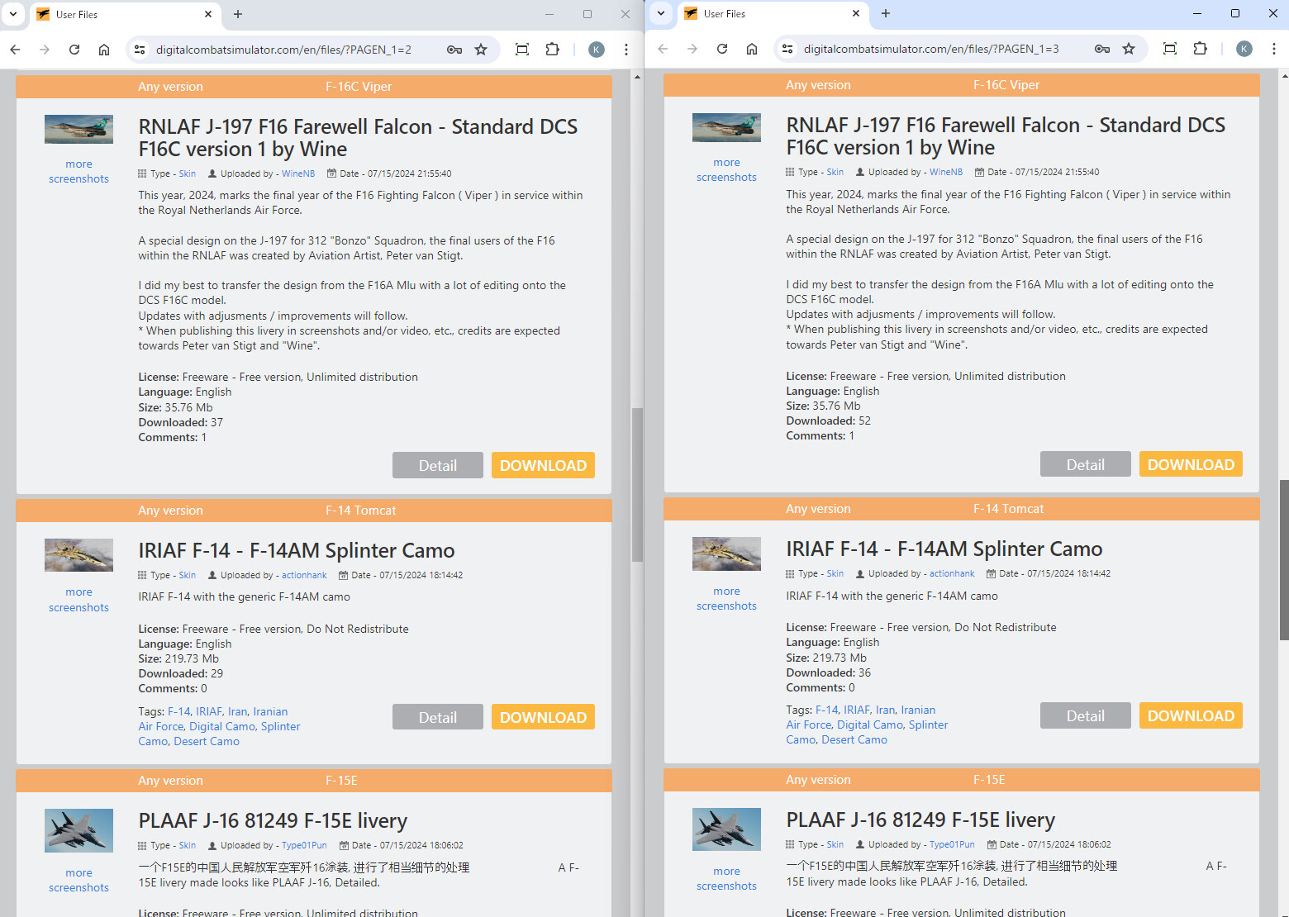Open RNLAF J-197 title link in left window
Image resolution: width=1289 pixels, height=917 pixels.
tap(358, 138)
